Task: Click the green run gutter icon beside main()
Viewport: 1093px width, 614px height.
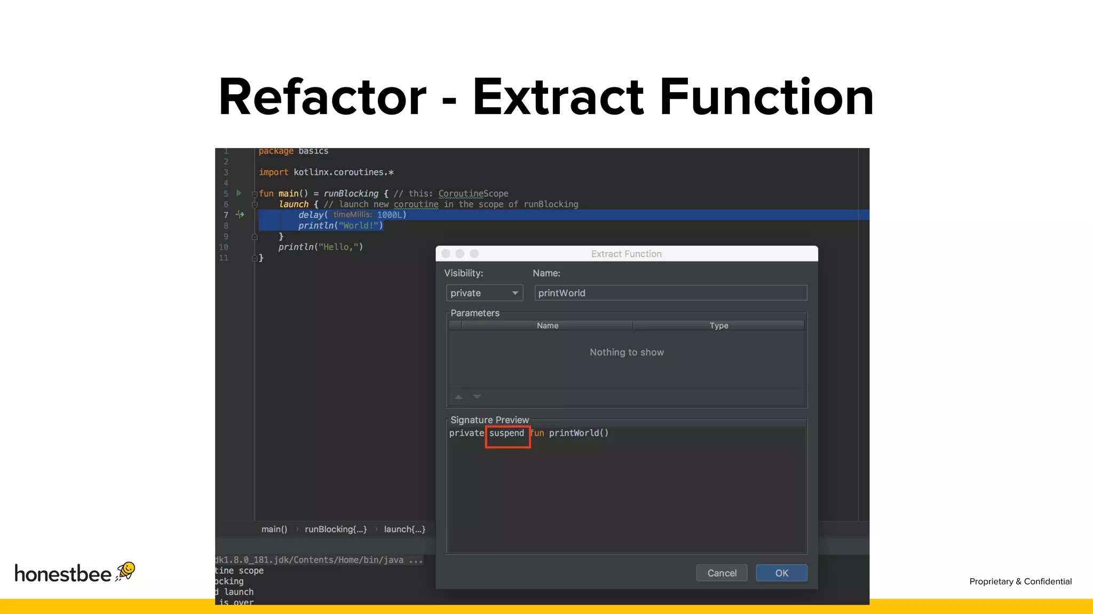Action: pos(239,193)
